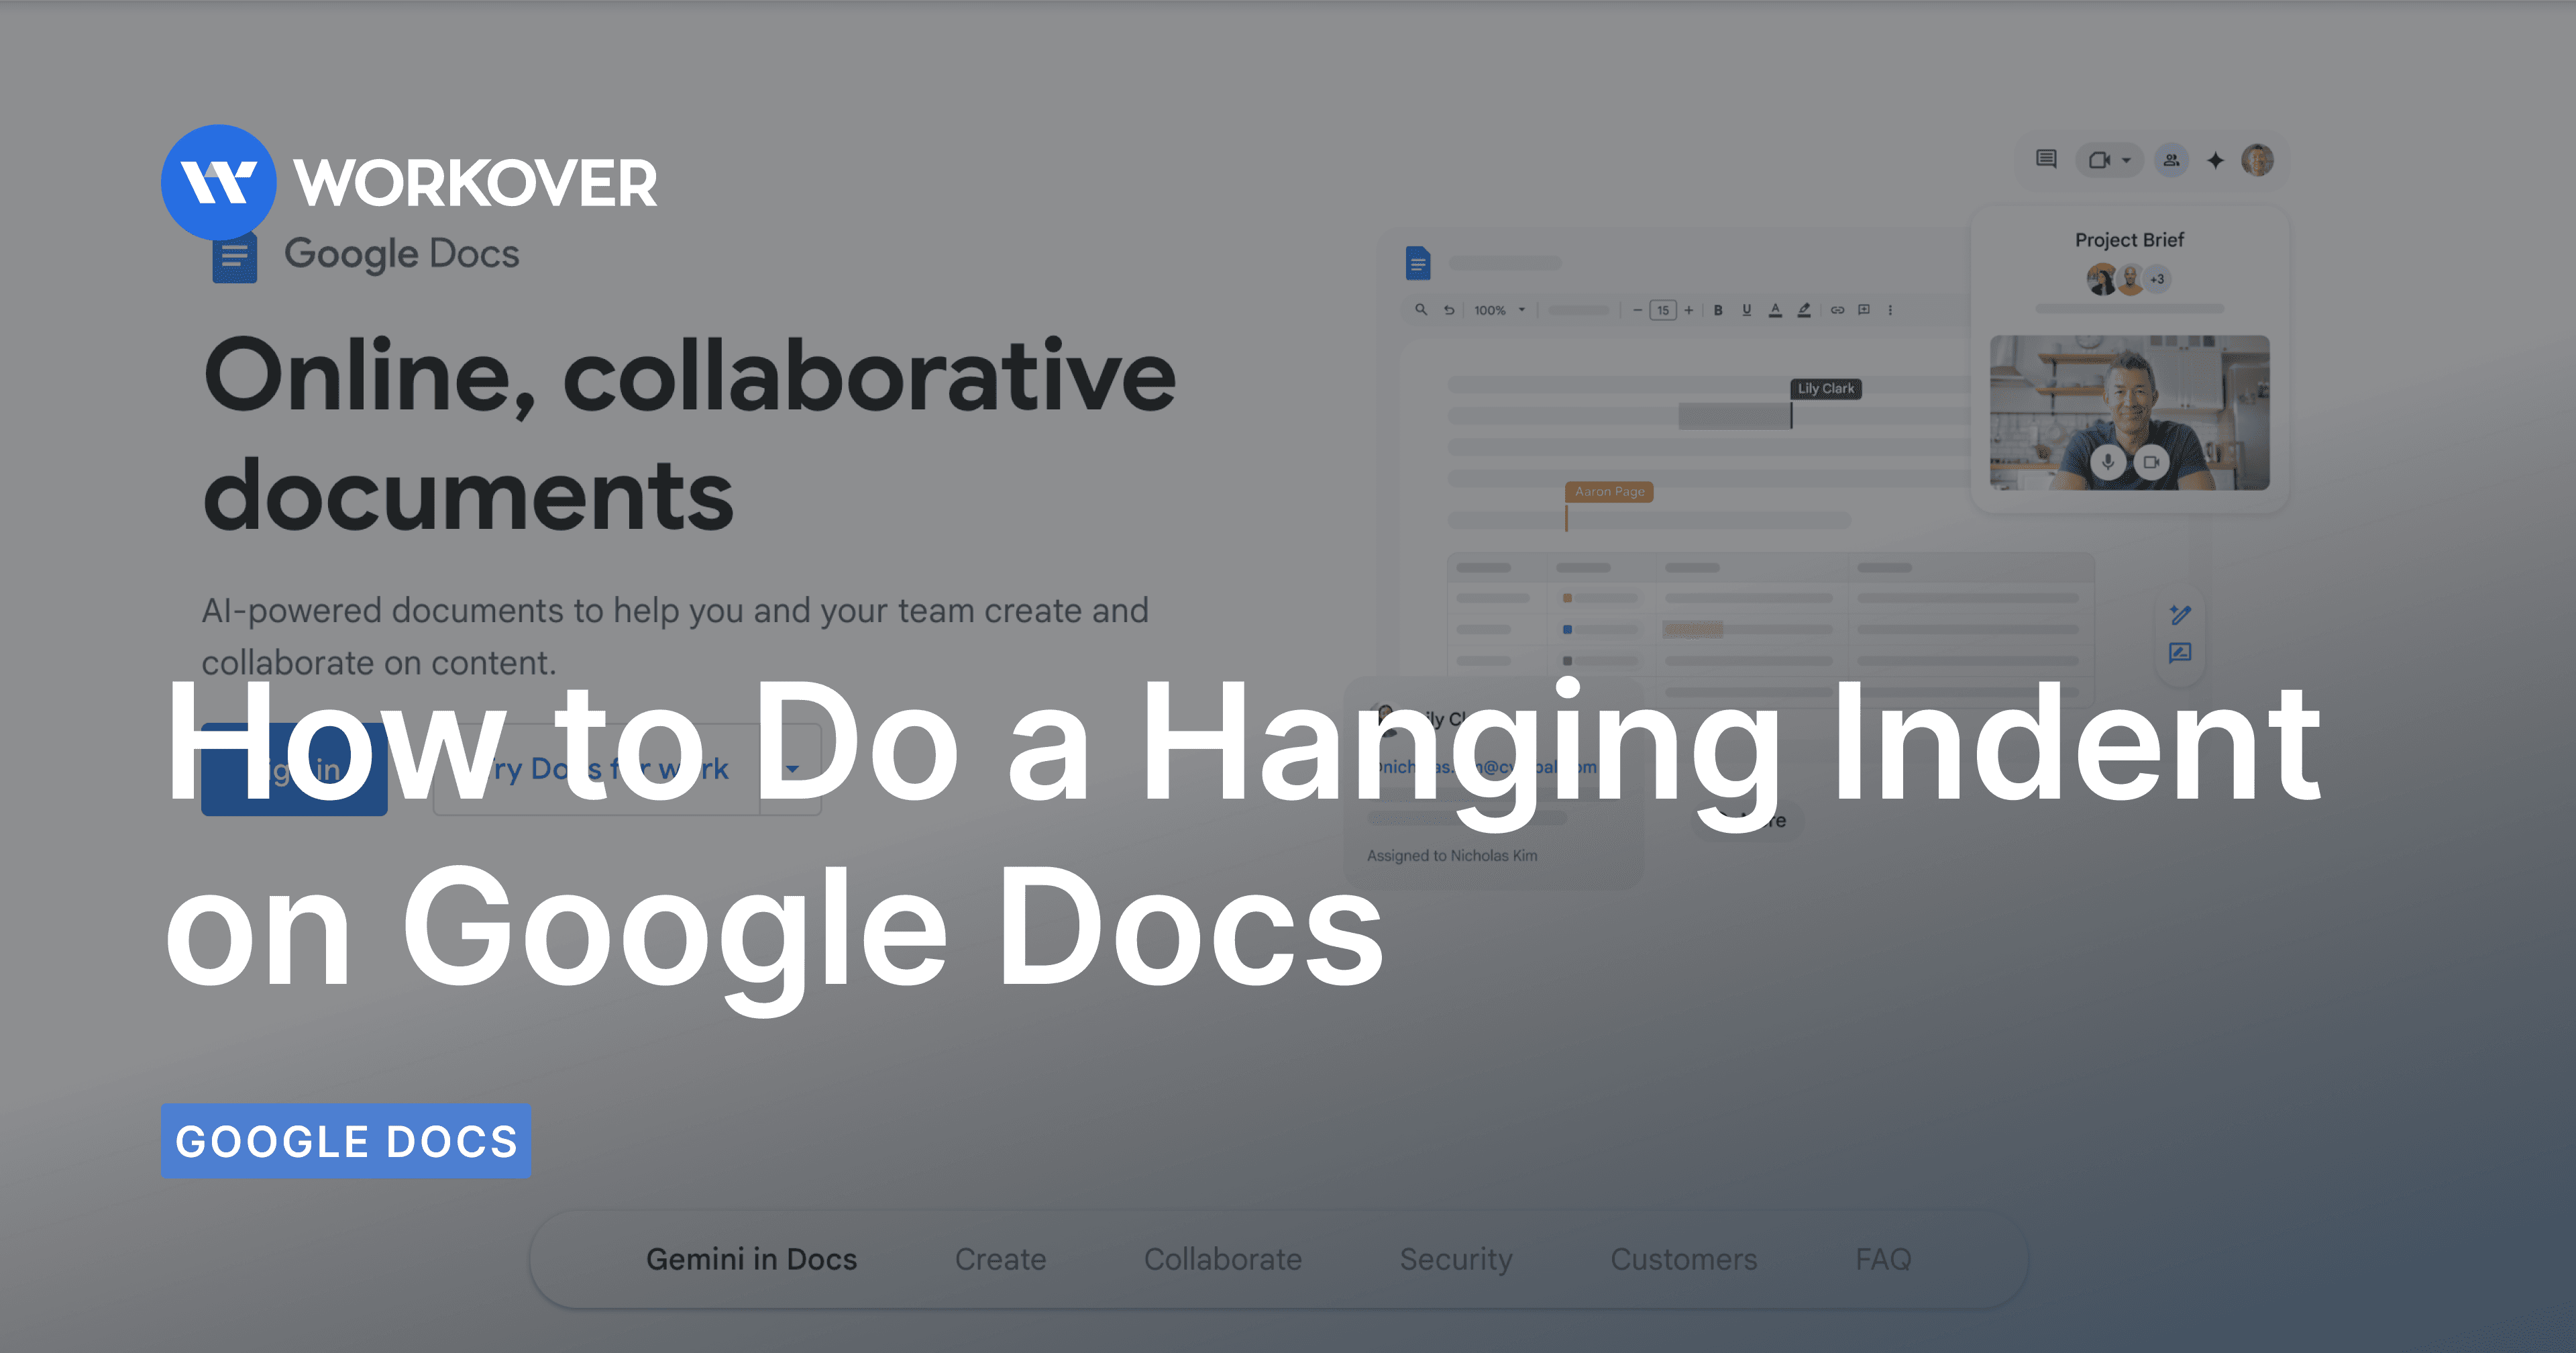The image size is (2576, 1353).
Task: Click the Sign in button
Action: [x=294, y=768]
